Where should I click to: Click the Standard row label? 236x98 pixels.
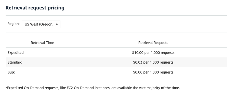click(15, 63)
